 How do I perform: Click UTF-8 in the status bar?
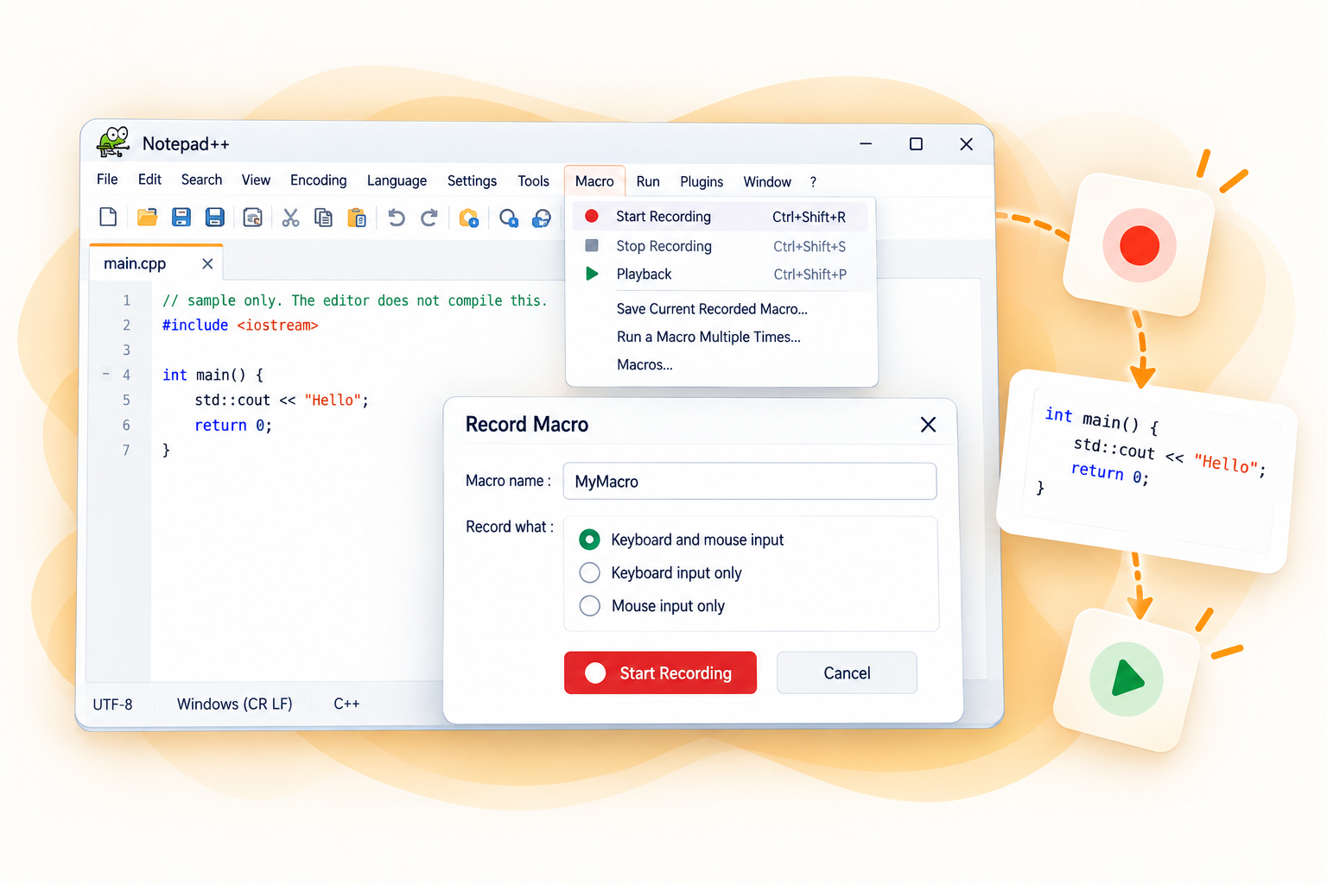112,704
